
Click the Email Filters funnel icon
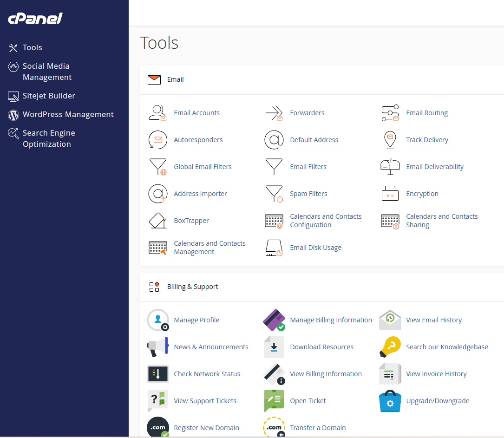[274, 167]
